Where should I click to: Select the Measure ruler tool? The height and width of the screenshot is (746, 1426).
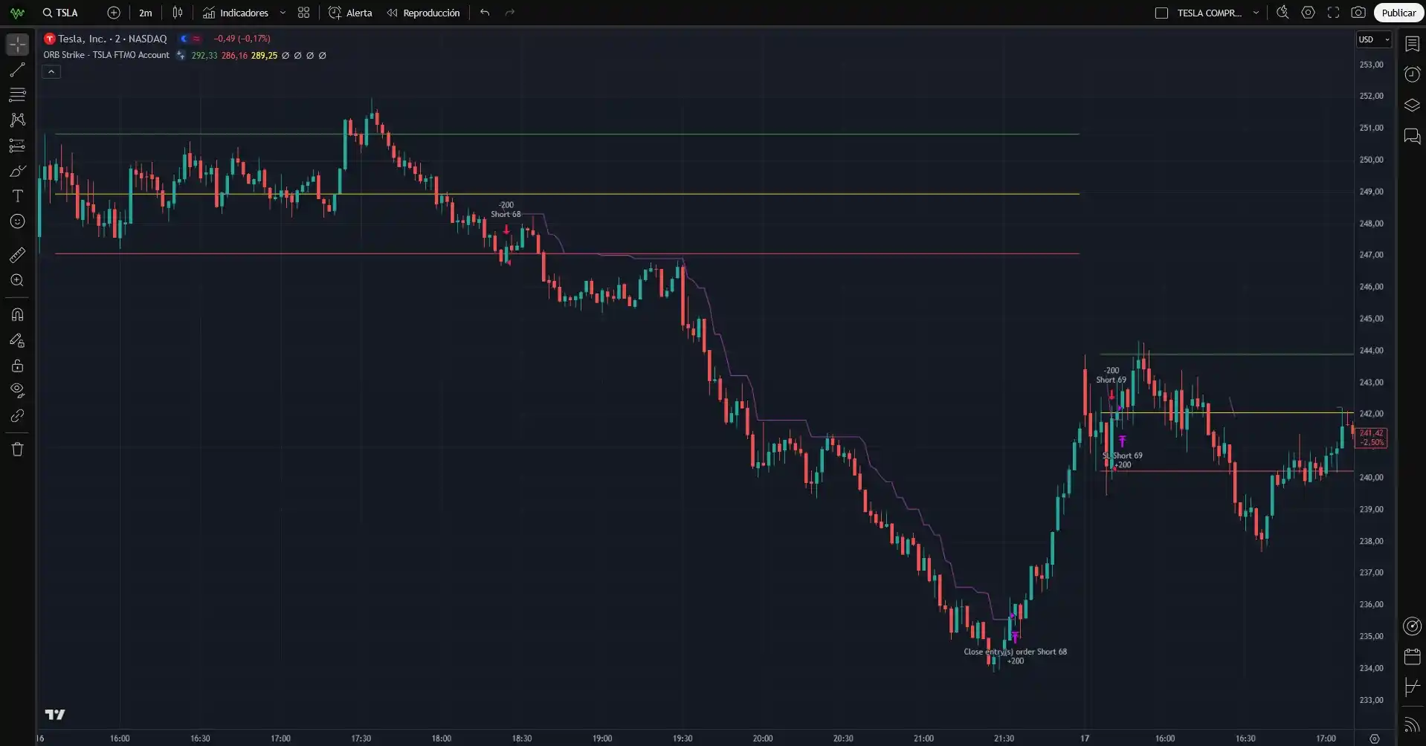click(16, 255)
